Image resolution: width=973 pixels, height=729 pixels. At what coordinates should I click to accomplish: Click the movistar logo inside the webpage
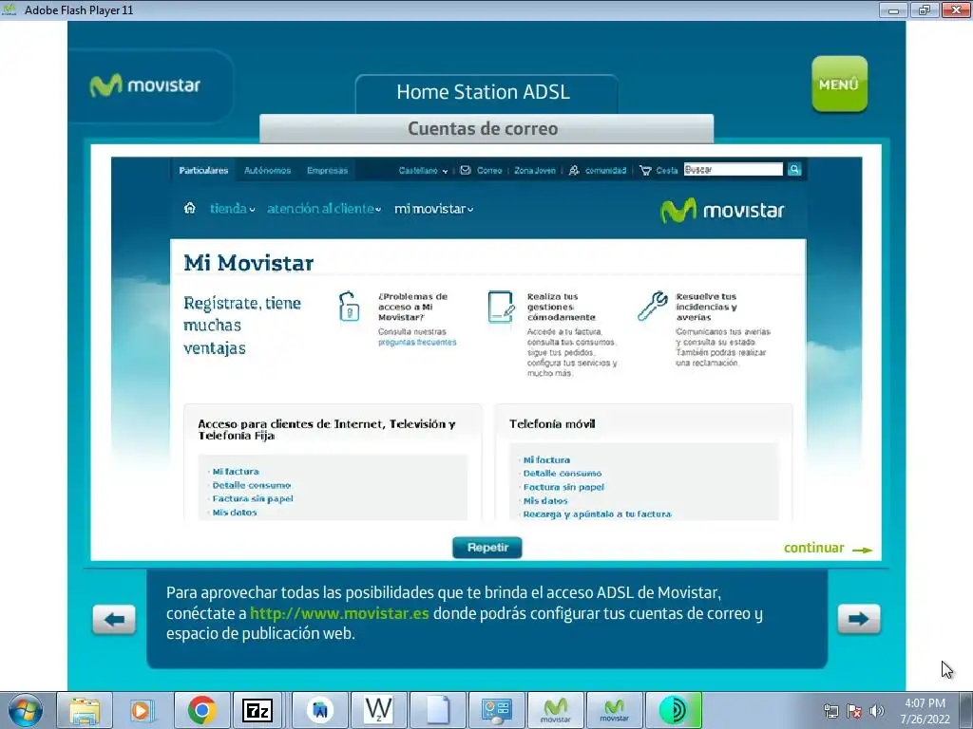(722, 211)
